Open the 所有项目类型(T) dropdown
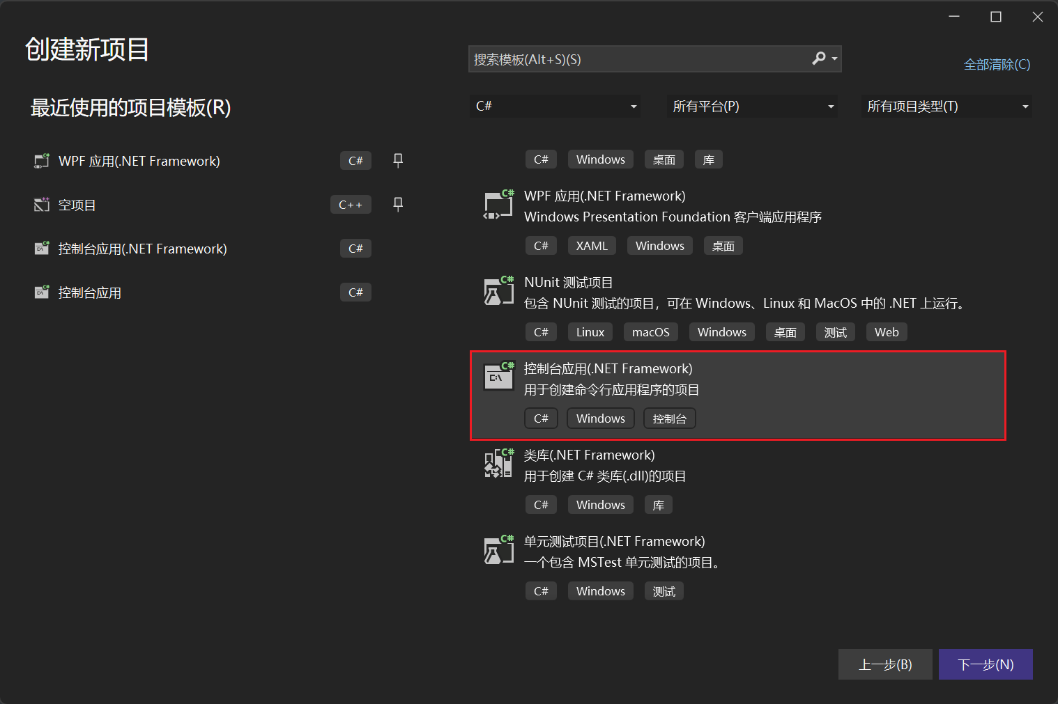The height and width of the screenshot is (704, 1058). coord(946,106)
